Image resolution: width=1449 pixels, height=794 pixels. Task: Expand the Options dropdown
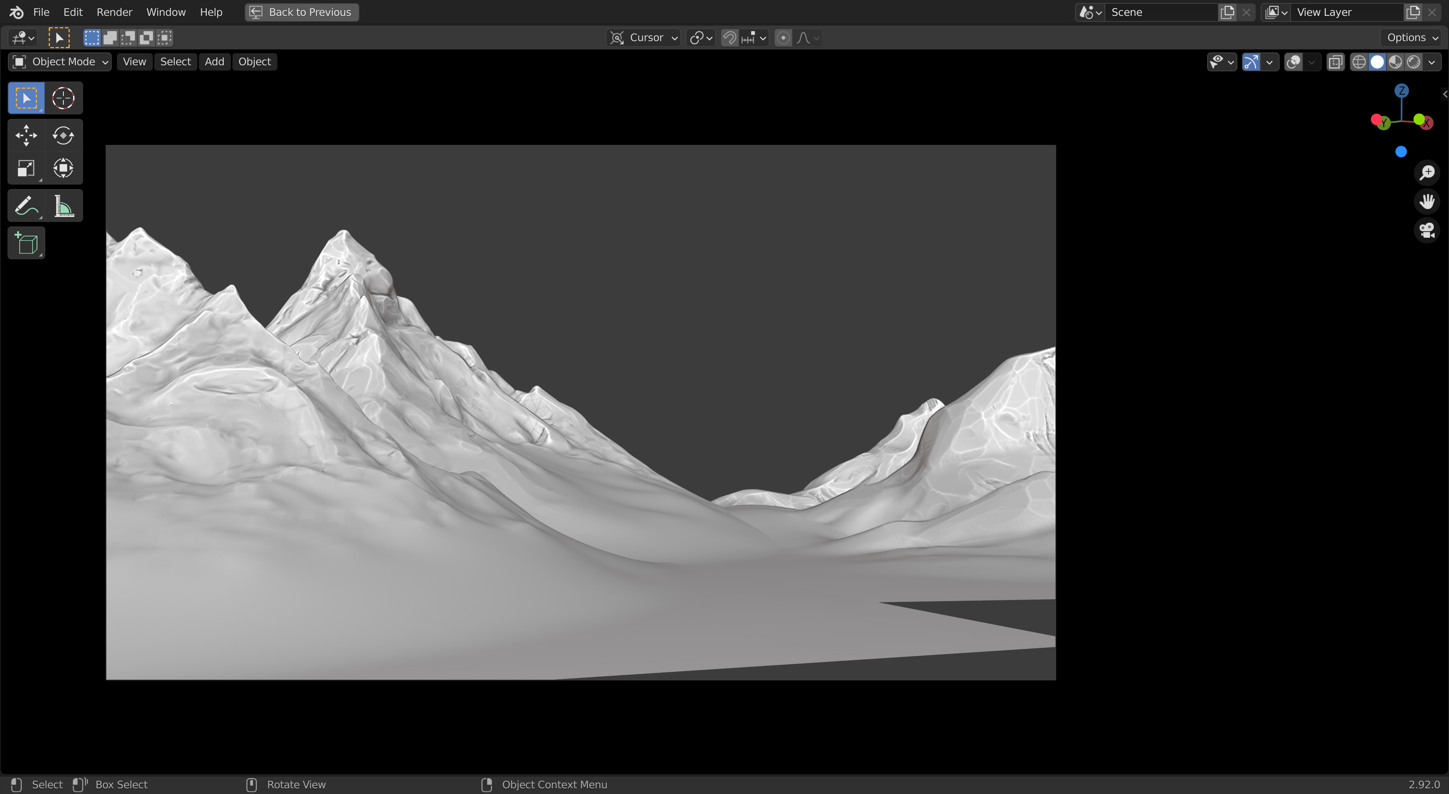pyautogui.click(x=1412, y=38)
